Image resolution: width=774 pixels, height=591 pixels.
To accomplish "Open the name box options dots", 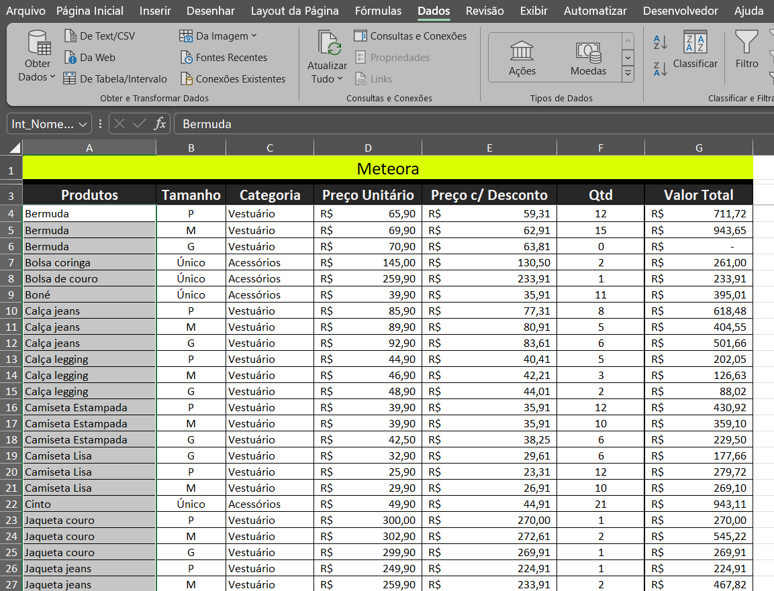I will point(100,124).
